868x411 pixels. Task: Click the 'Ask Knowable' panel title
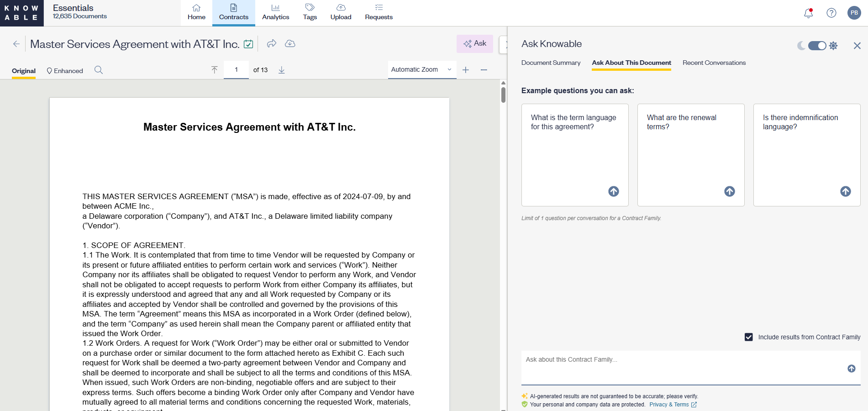pos(552,44)
